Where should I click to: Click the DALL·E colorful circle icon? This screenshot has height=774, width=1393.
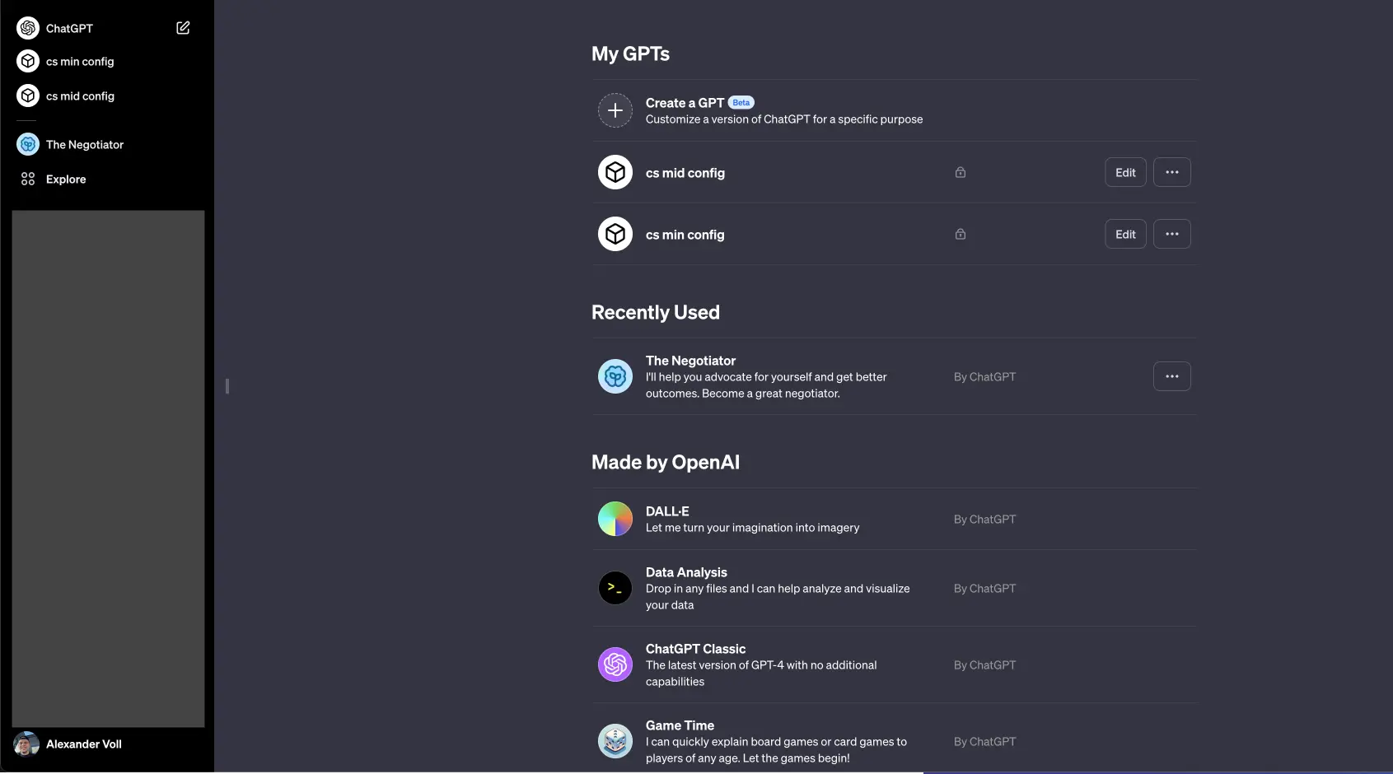click(x=615, y=520)
